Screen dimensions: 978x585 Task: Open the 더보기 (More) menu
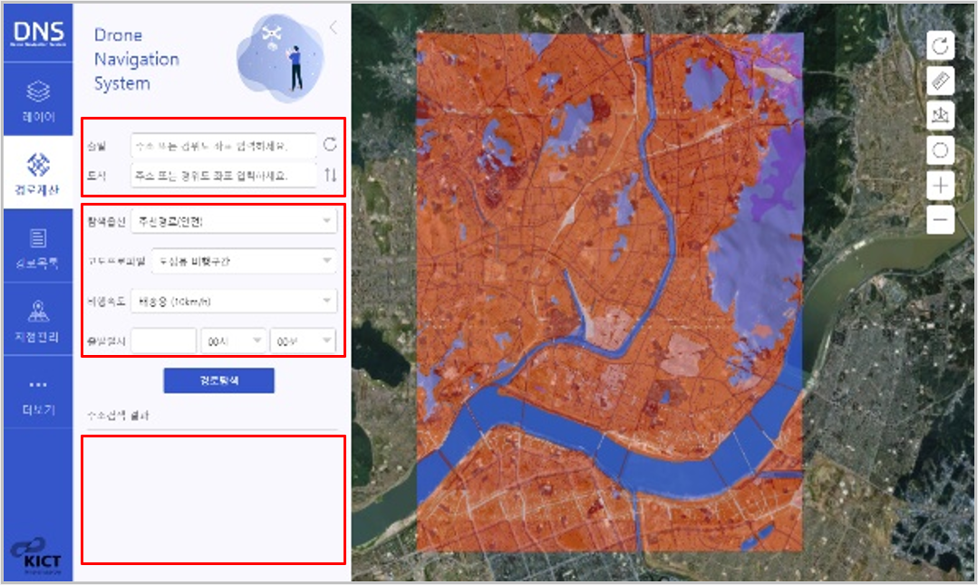(38, 395)
